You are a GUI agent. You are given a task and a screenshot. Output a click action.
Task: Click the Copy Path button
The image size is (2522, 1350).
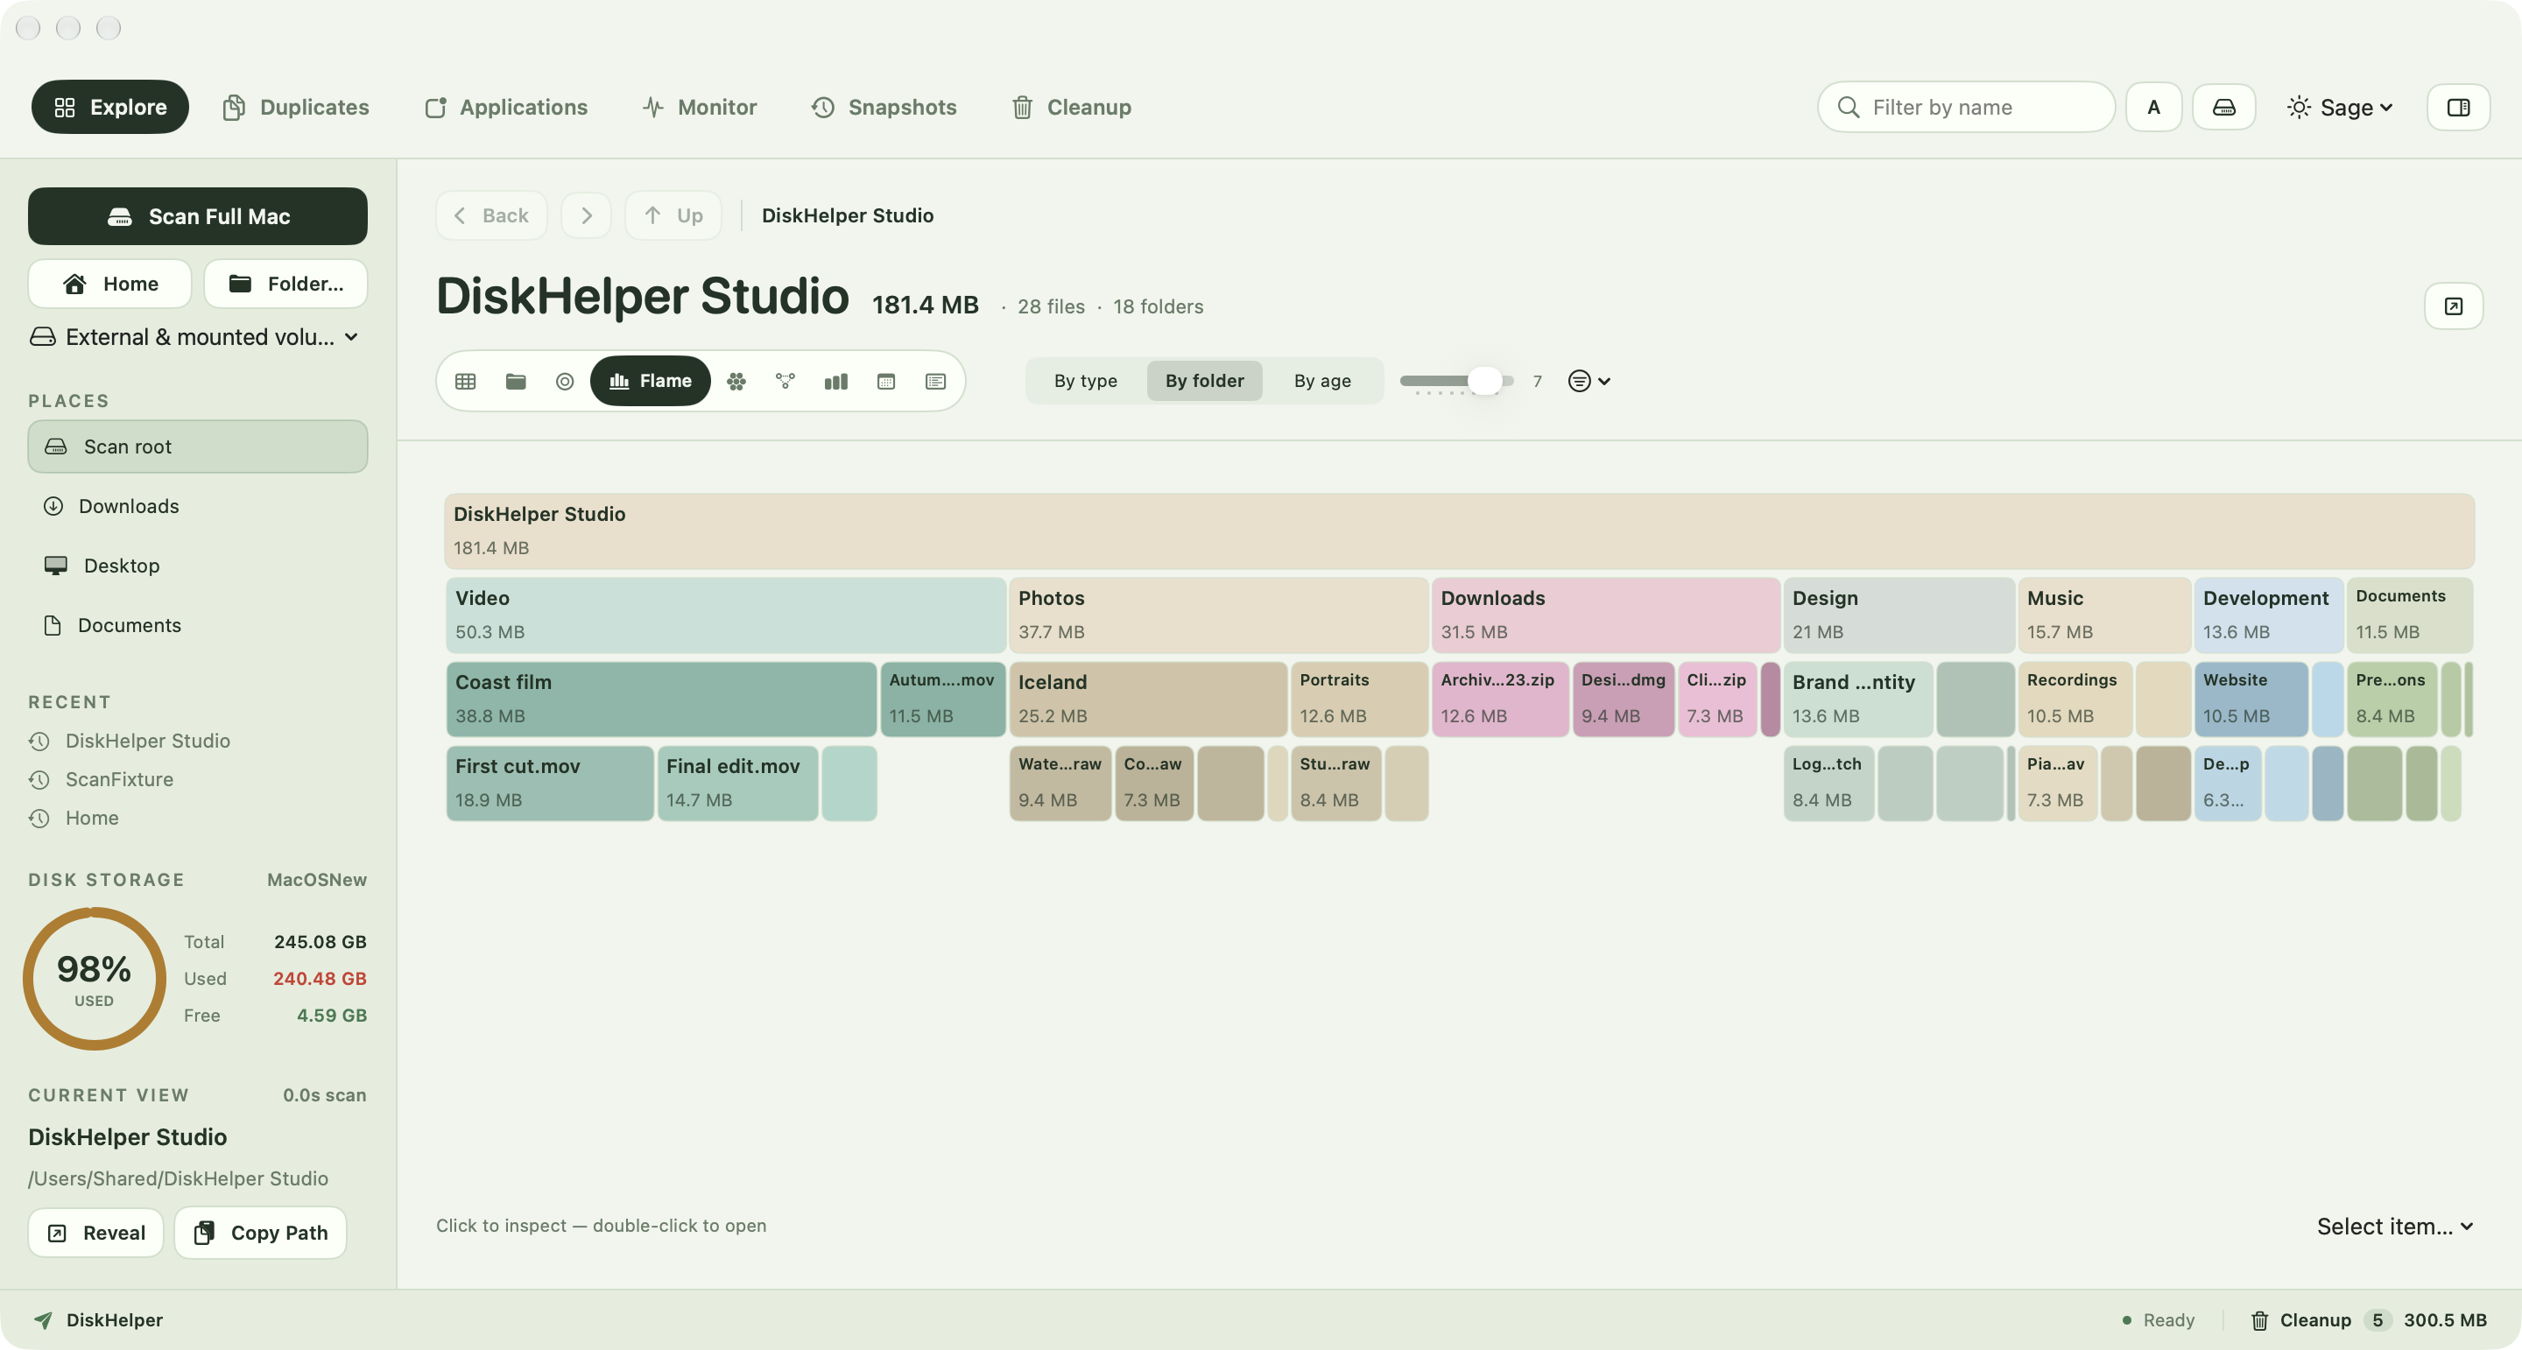260,1233
